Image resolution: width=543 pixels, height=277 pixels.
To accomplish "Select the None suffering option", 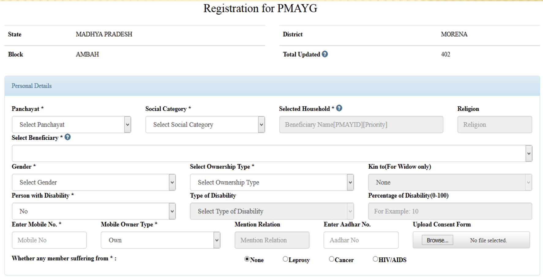I will point(247,259).
